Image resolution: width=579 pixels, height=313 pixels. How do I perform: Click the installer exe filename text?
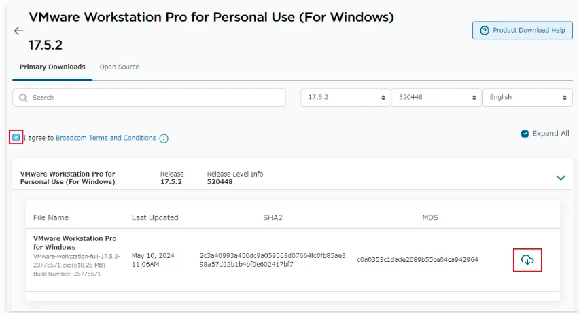tap(76, 261)
